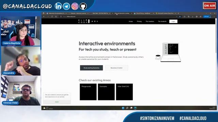Screen dimensions: 218x122
Task: Switch to Microsoft Customer Story tab
Action: (166, 14)
